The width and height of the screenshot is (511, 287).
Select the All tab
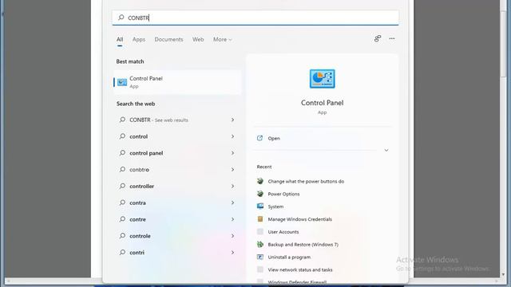coord(120,39)
